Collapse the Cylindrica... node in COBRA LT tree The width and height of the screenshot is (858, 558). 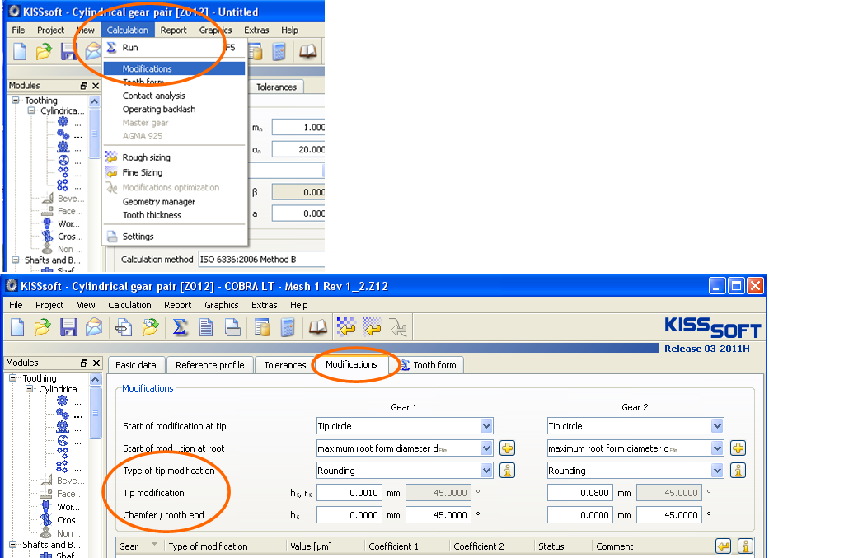[30, 389]
